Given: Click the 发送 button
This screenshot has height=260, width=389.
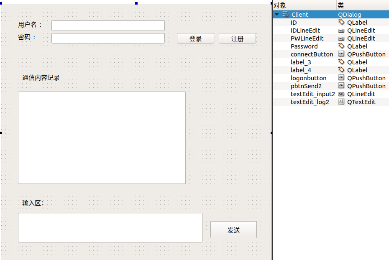Looking at the screenshot, I should pyautogui.click(x=233, y=229).
